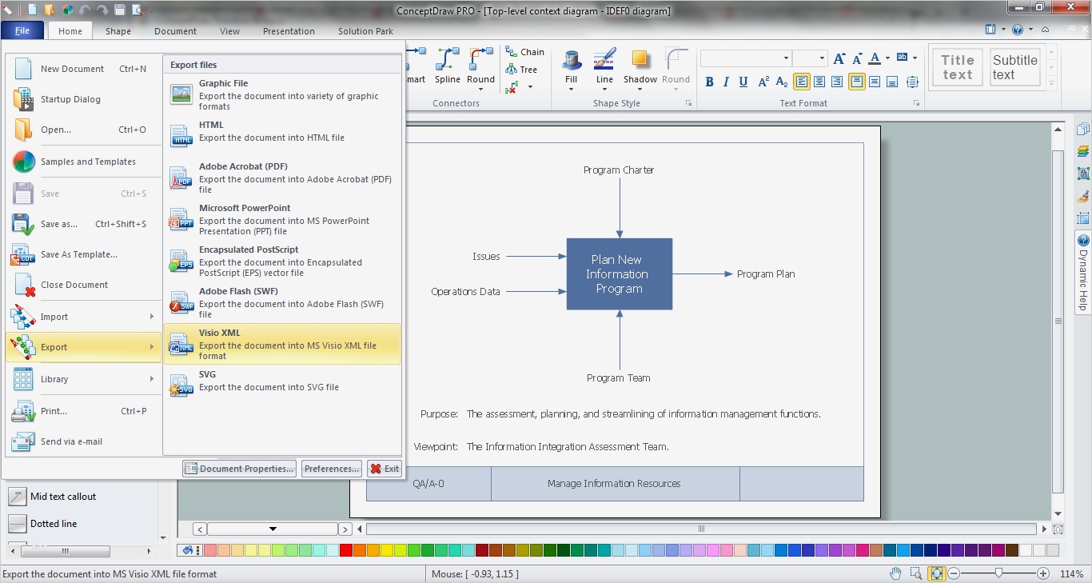Toggle Bold text formatting

pos(709,82)
